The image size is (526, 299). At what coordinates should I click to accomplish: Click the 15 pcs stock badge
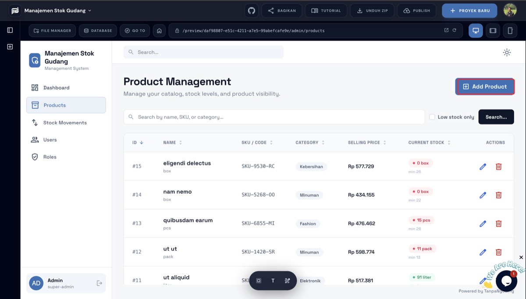click(x=421, y=220)
